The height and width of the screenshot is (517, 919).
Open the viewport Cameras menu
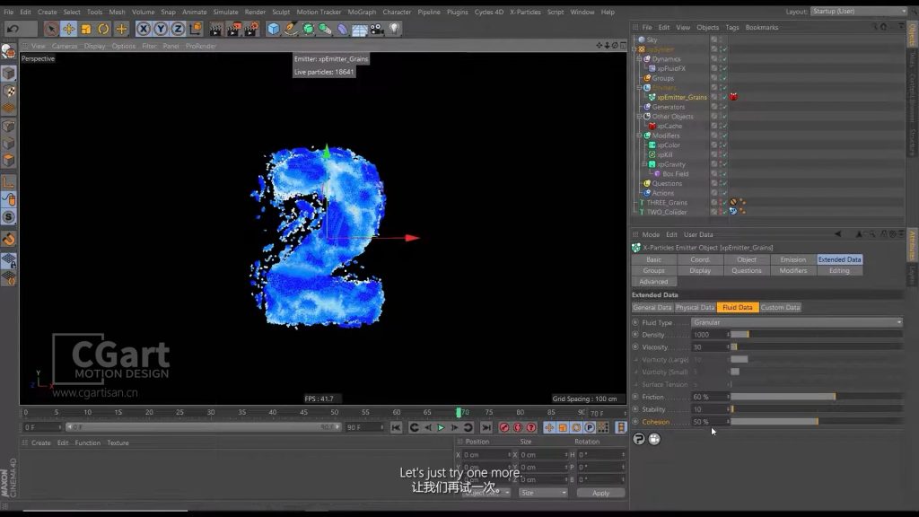click(65, 46)
